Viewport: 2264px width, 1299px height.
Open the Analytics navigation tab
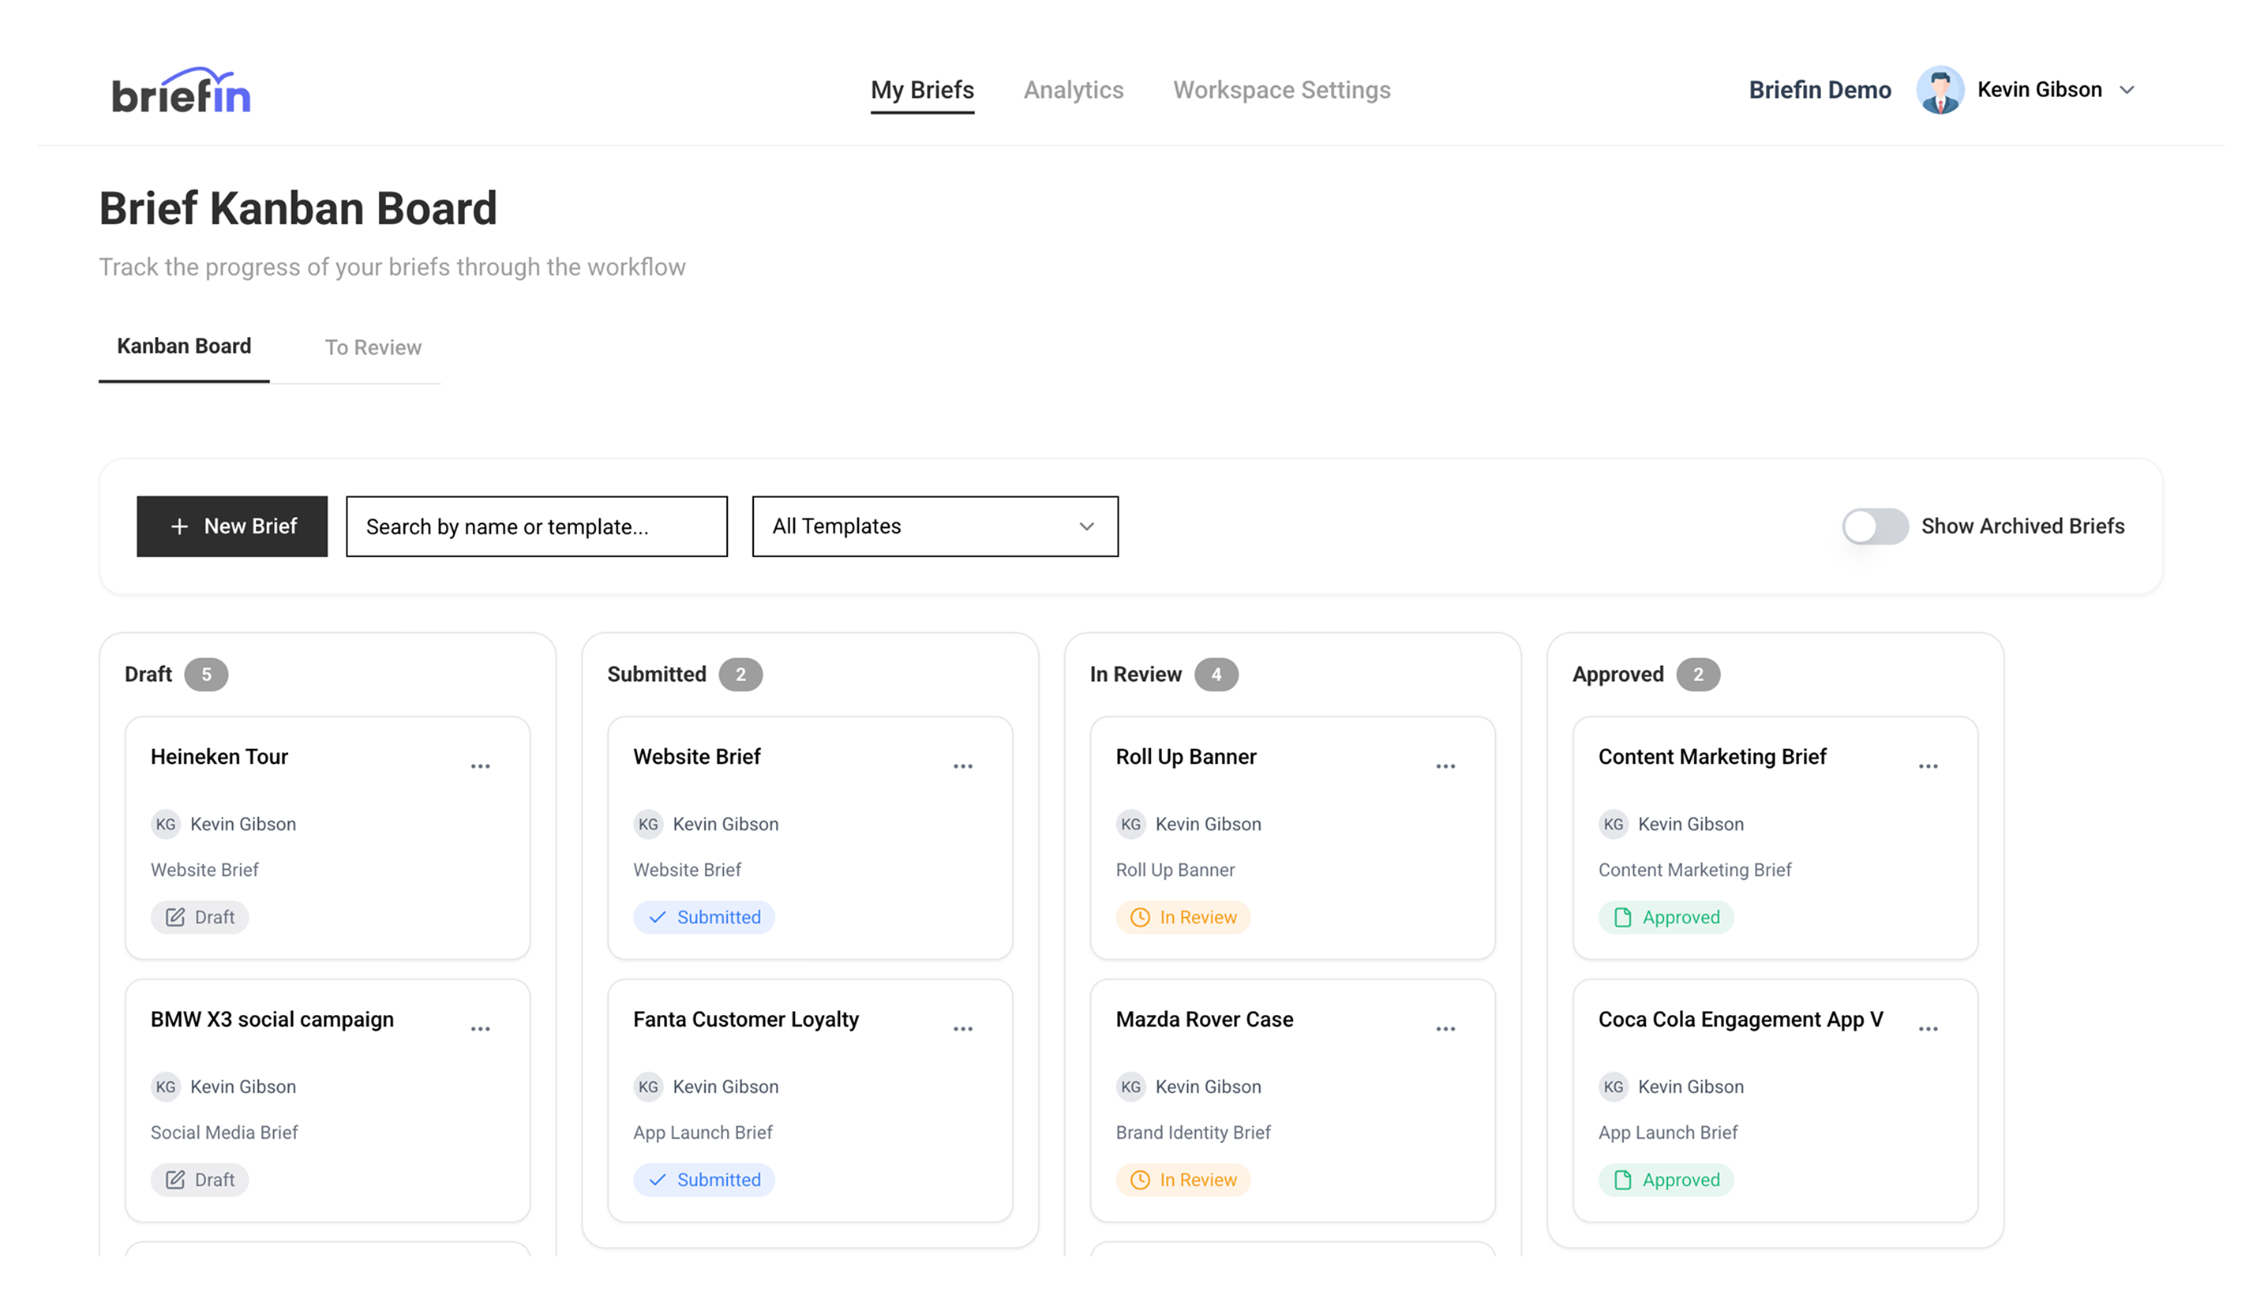[1074, 90]
